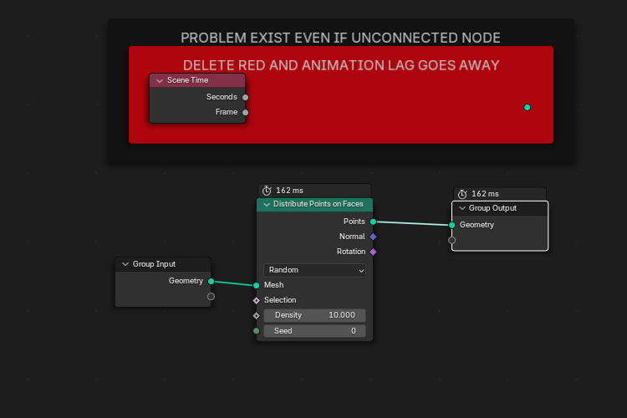627x418 pixels.
Task: Click the Seed value field
Action: tap(314, 331)
